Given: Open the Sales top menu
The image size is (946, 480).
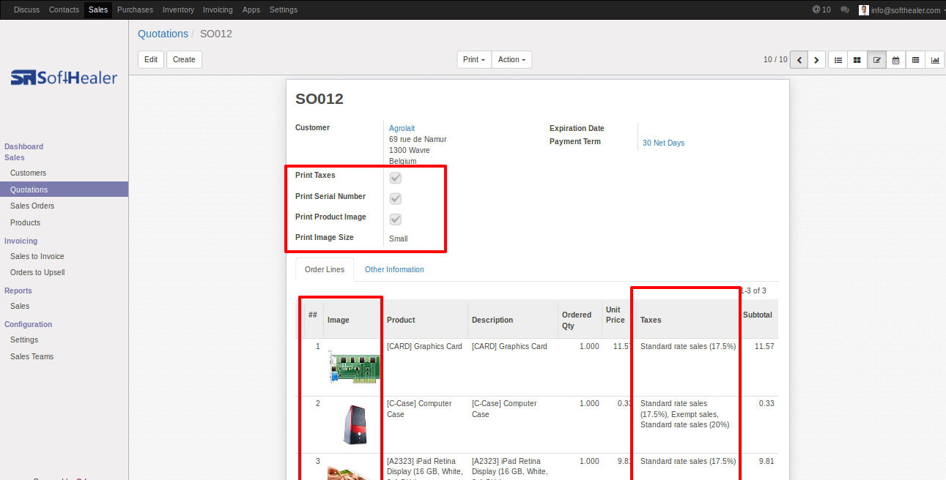Looking at the screenshot, I should click(98, 10).
